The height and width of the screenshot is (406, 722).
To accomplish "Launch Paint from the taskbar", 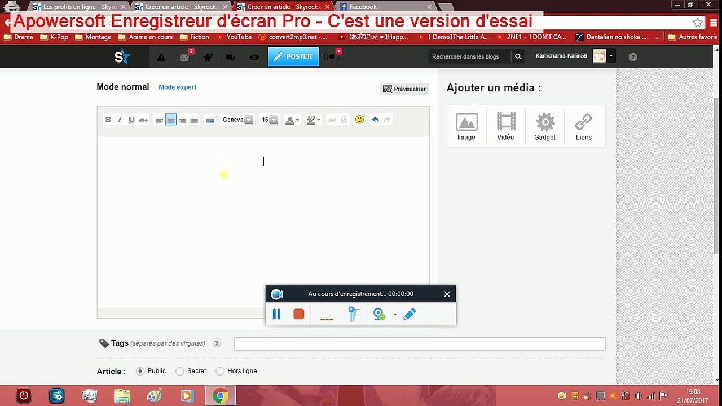I will 155,396.
